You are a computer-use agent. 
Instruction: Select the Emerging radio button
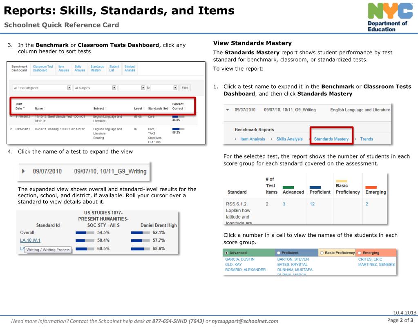point(359,253)
